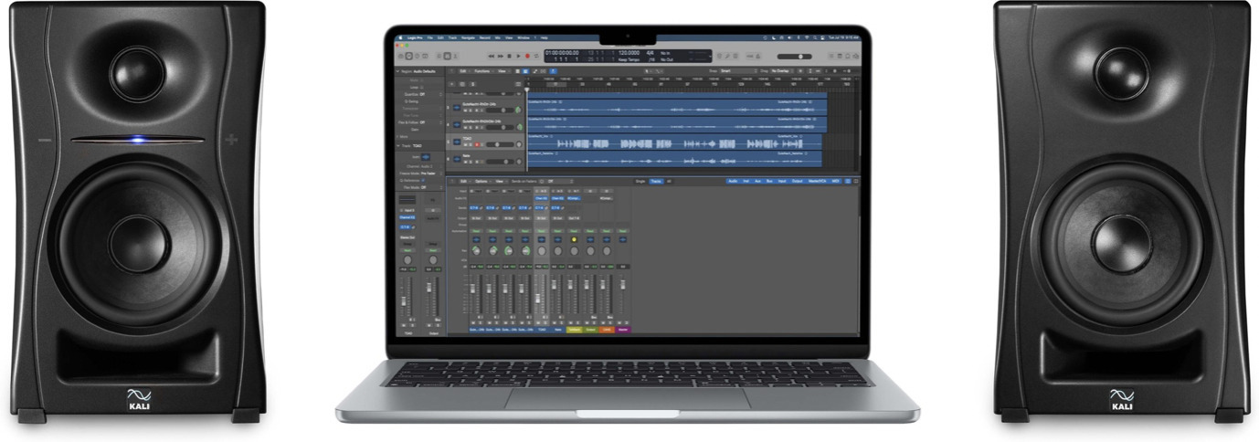Open the File menu
Viewport: 1259px width, 442px height.
point(430,37)
